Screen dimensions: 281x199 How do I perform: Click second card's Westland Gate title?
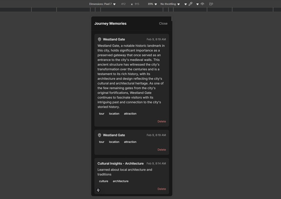[x=114, y=135]
